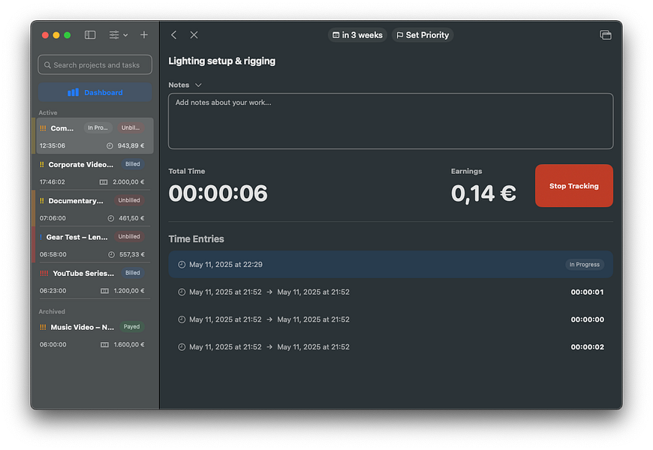
Task: Click the 12:35:06 tracked time
Action: pyautogui.click(x=53, y=145)
